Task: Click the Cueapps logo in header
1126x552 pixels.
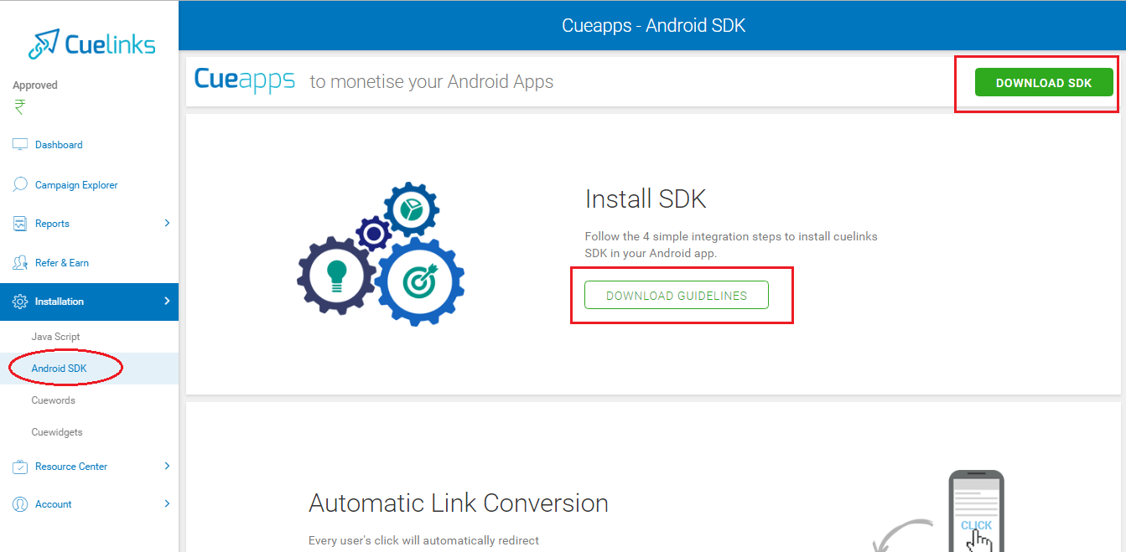Action: click(x=245, y=80)
